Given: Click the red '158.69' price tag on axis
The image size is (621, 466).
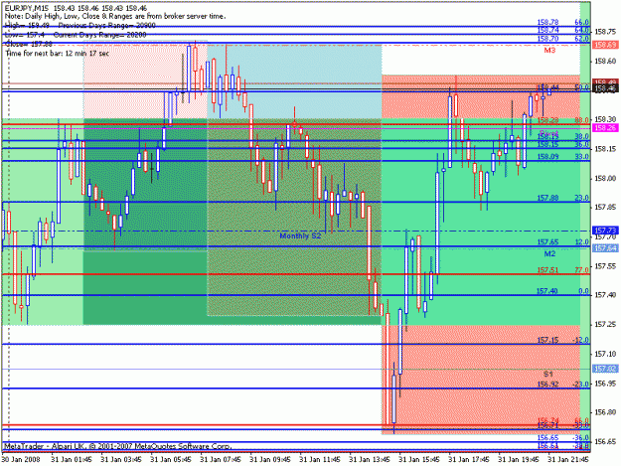Looking at the screenshot, I should click(605, 45).
